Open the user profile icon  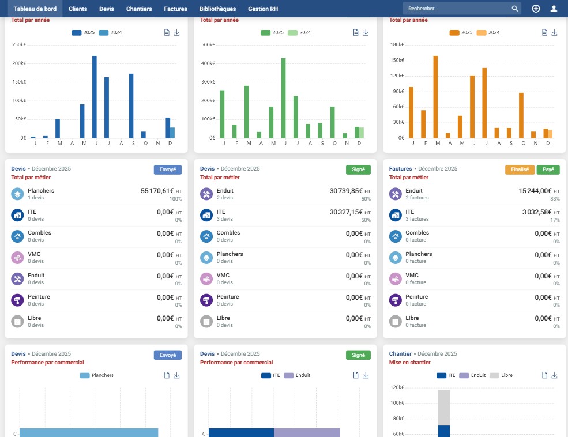tap(554, 9)
